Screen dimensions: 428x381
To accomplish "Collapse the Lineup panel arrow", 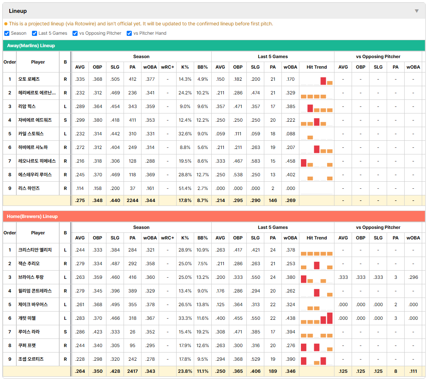I will [417, 11].
